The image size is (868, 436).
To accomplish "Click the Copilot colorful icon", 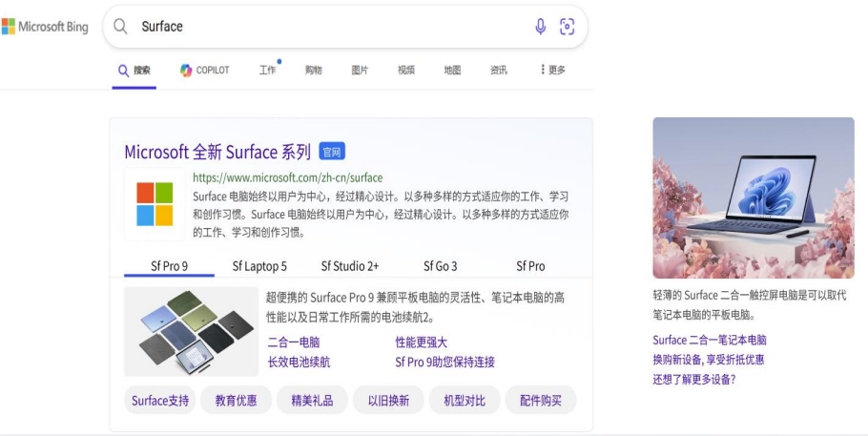I will (186, 71).
